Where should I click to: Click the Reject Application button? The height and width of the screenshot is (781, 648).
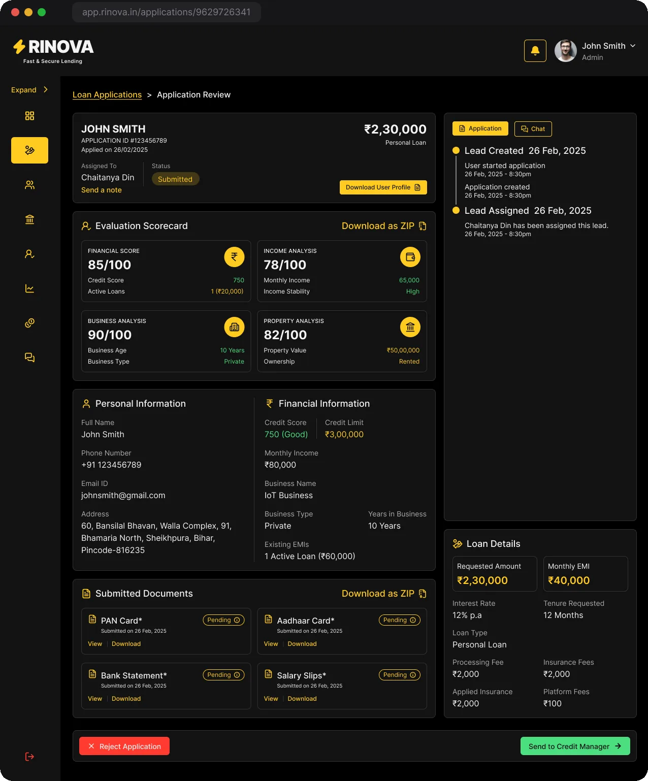tap(124, 746)
